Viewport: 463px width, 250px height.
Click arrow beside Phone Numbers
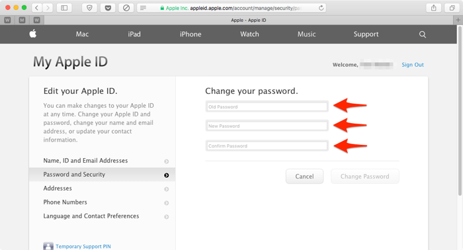pyautogui.click(x=167, y=203)
